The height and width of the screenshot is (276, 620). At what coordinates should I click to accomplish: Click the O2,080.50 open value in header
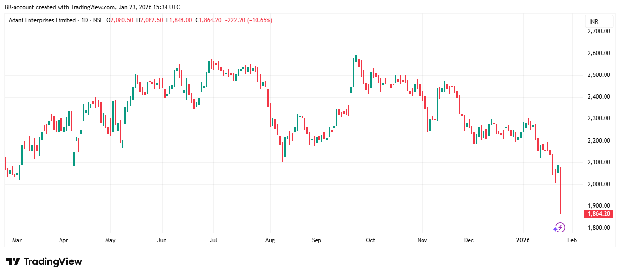point(121,20)
